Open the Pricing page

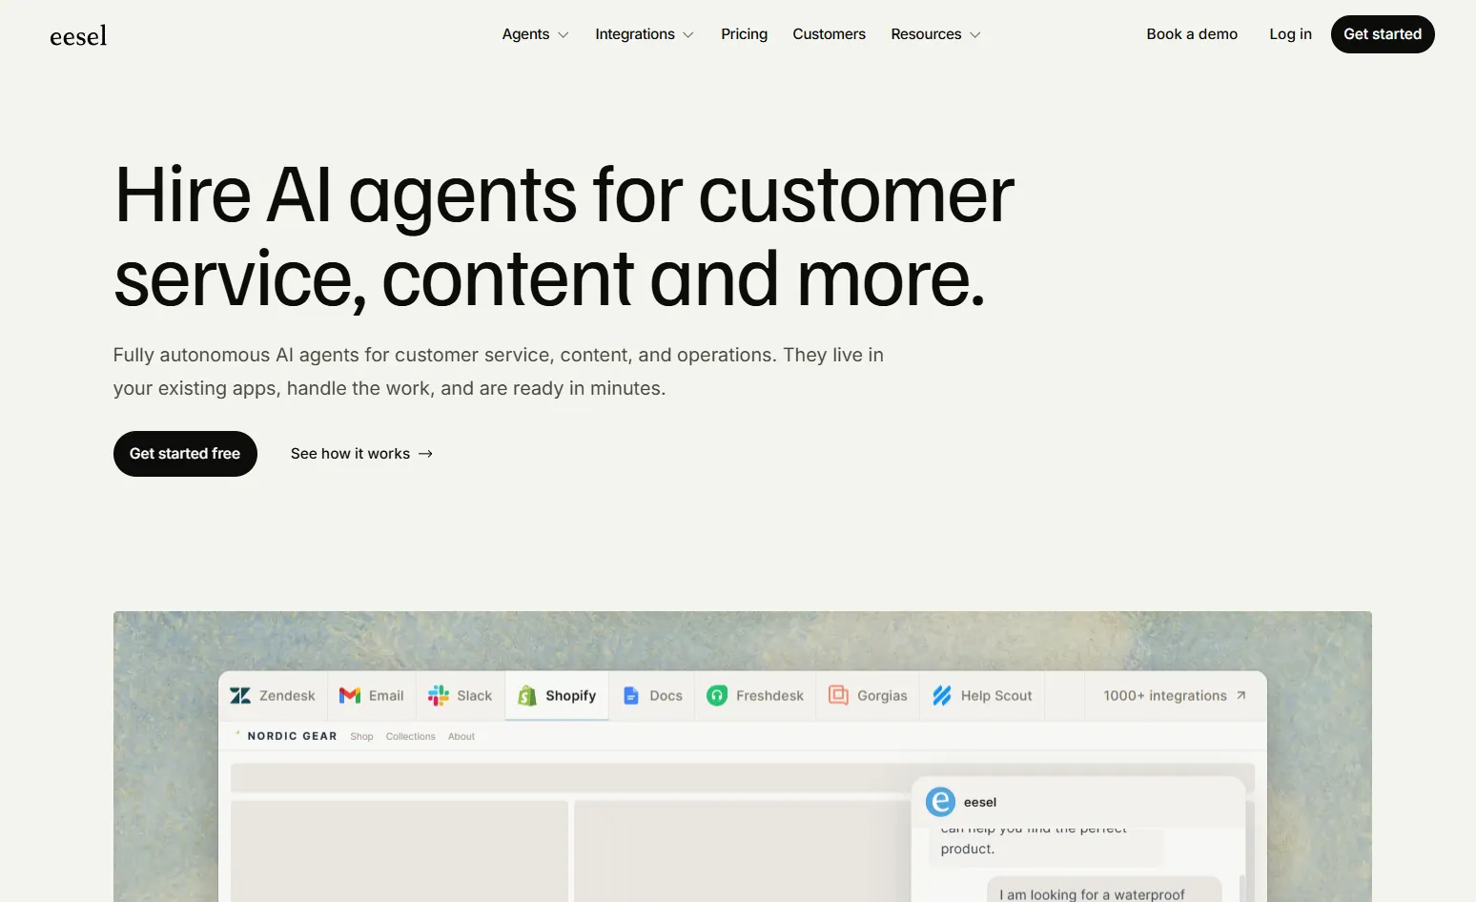pyautogui.click(x=744, y=34)
